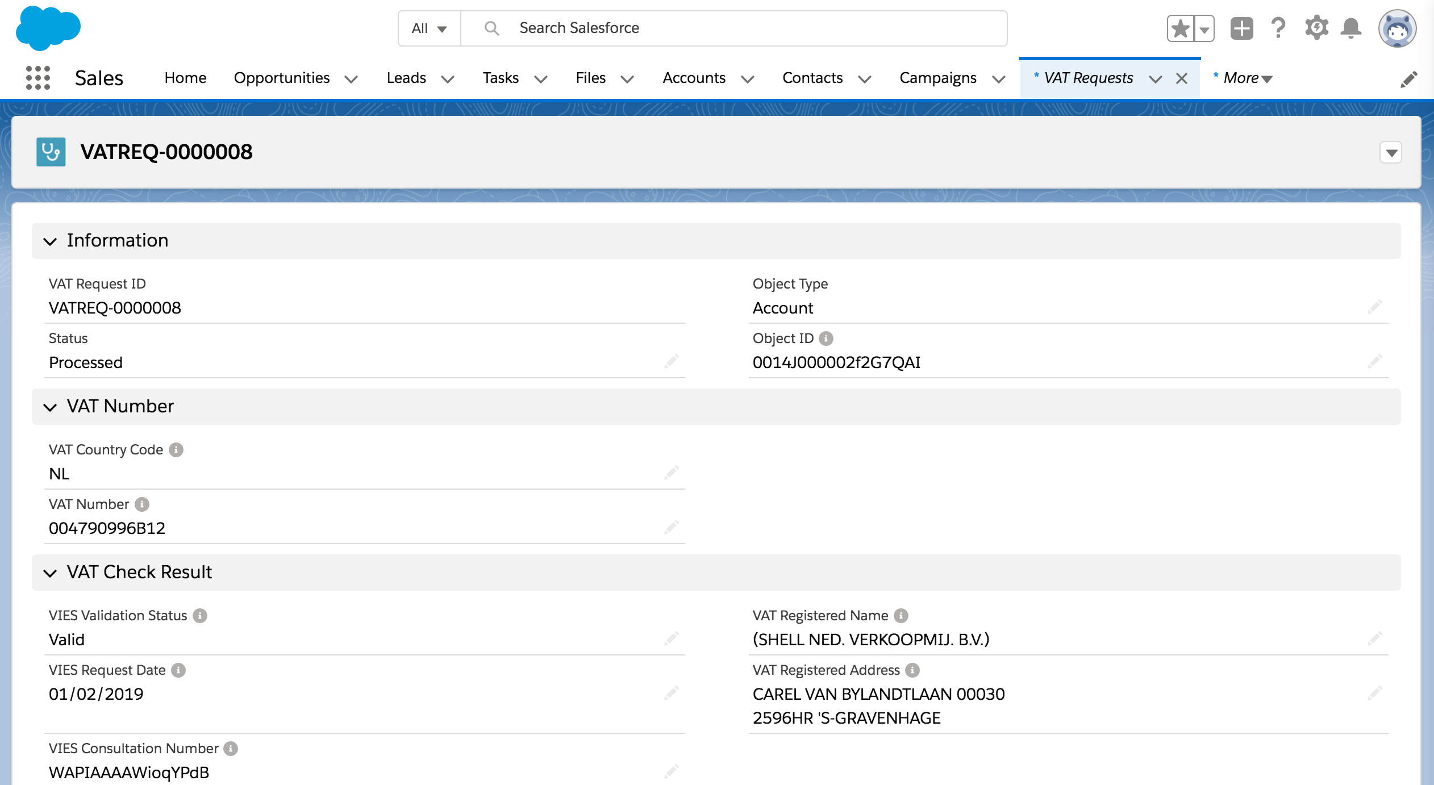Collapse the VAT Check Result section
1434x785 pixels.
tap(51, 573)
